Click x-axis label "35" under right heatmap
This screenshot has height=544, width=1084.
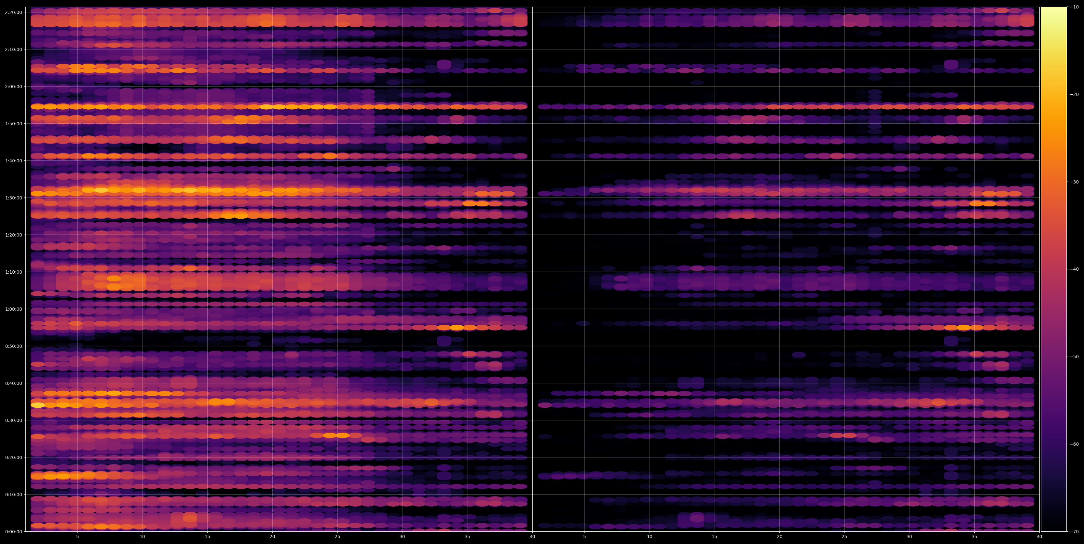(x=975, y=537)
